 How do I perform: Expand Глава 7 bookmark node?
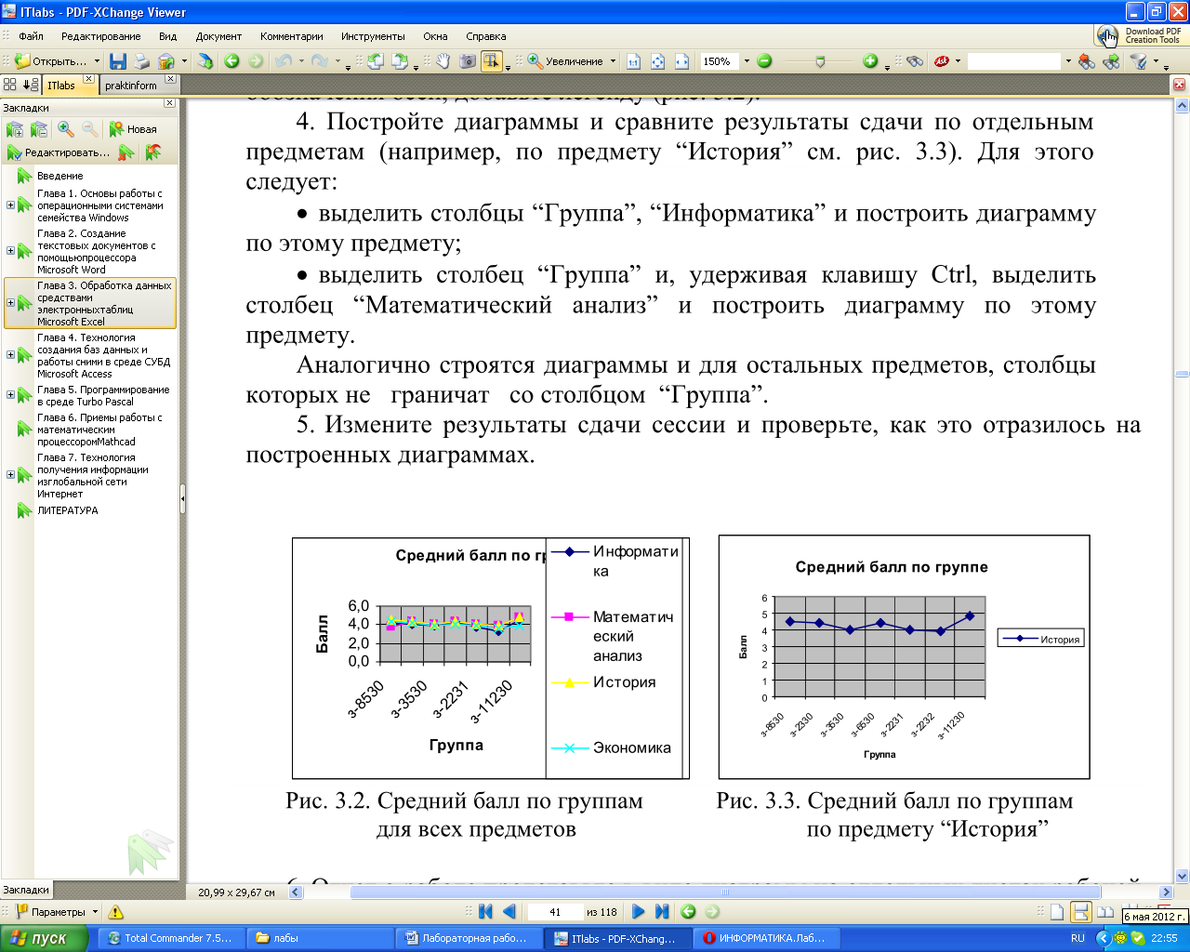[x=10, y=475]
